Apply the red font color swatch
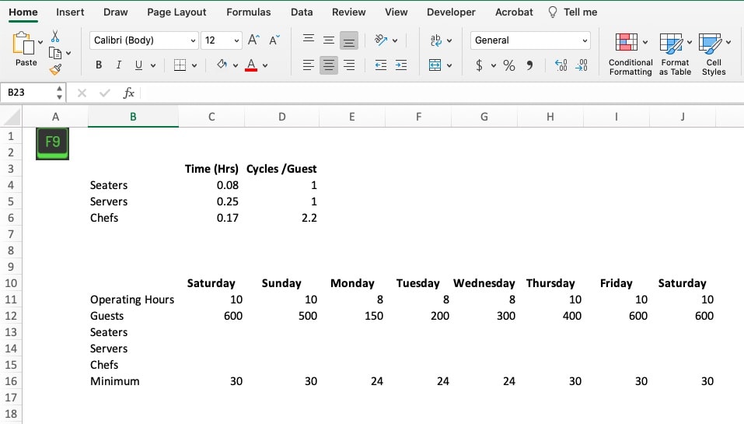 251,65
